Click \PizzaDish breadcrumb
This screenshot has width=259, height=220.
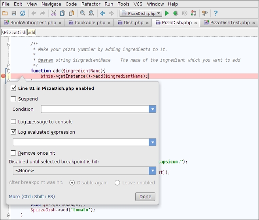[x=14, y=32]
